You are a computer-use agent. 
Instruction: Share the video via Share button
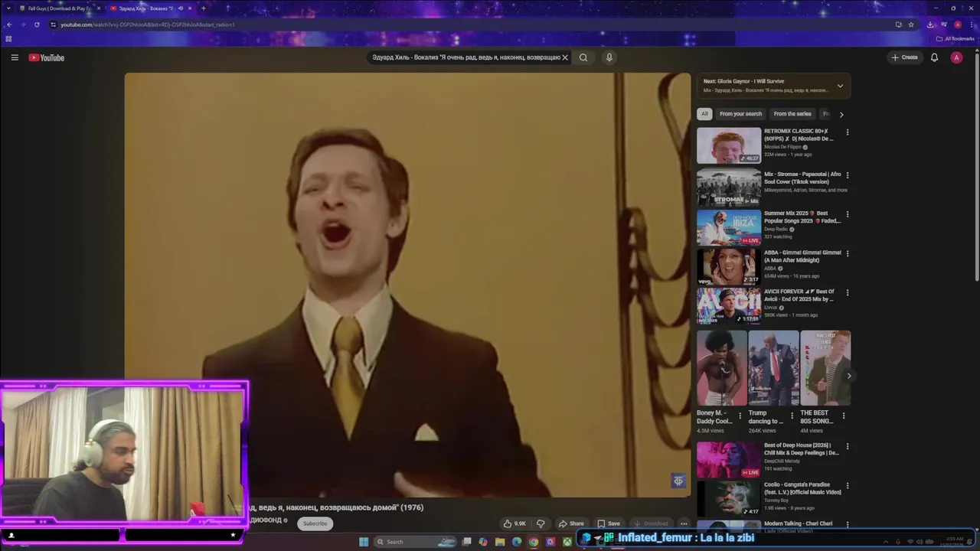571,523
